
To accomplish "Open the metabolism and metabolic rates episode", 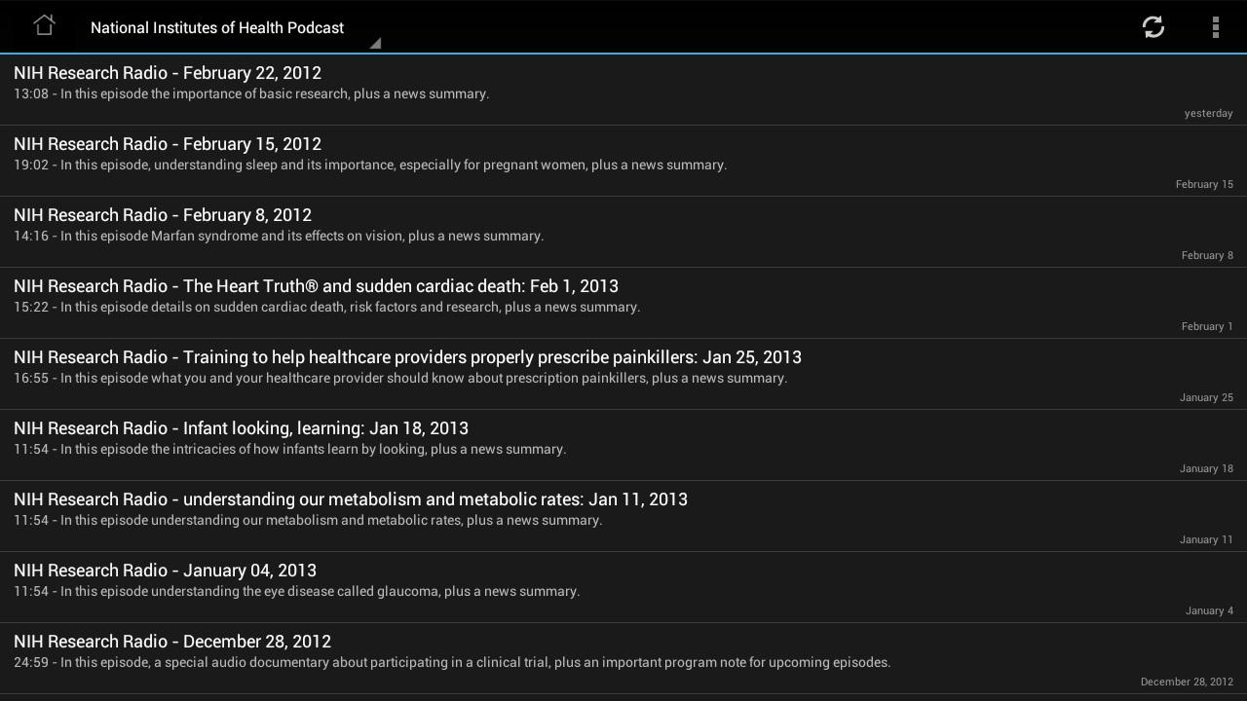I will 351,499.
